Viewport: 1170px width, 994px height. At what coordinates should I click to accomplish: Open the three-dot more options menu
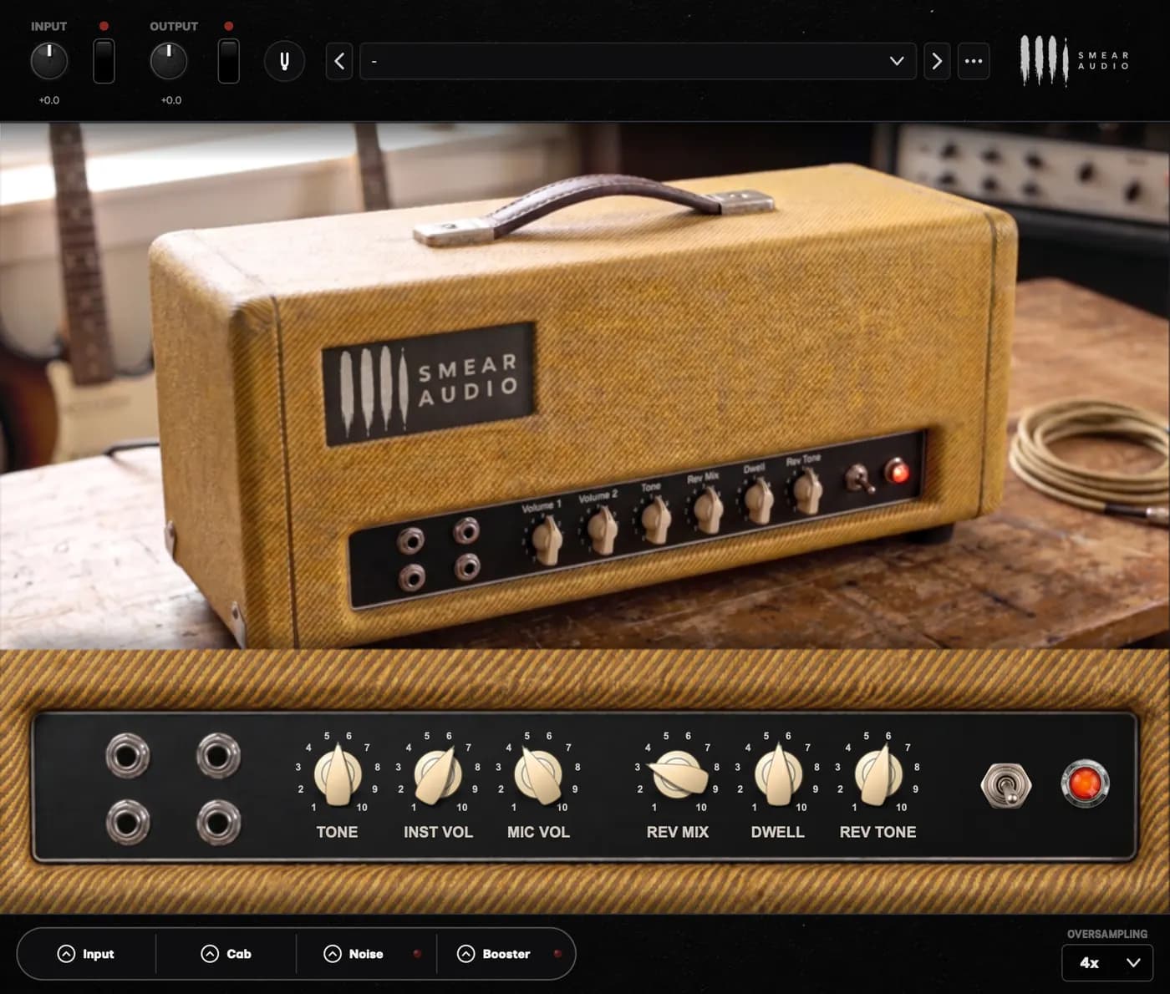pyautogui.click(x=974, y=61)
